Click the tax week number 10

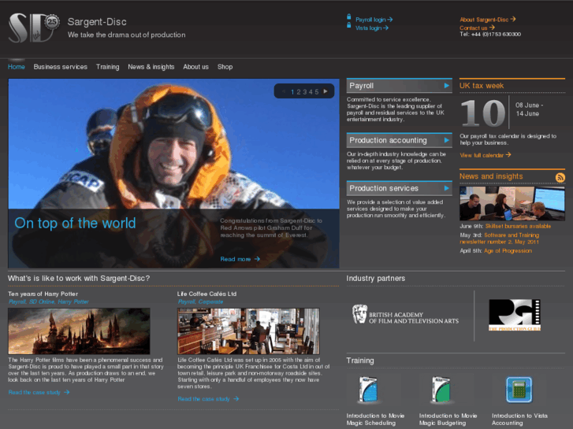[x=482, y=113]
